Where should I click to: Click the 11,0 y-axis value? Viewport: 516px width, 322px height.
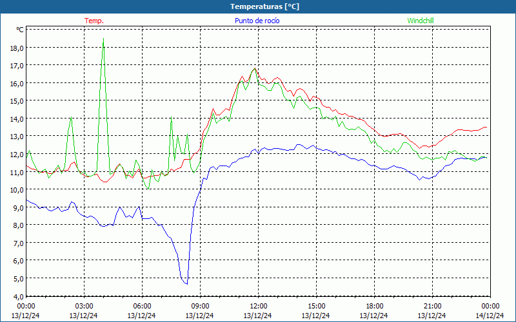[17, 172]
